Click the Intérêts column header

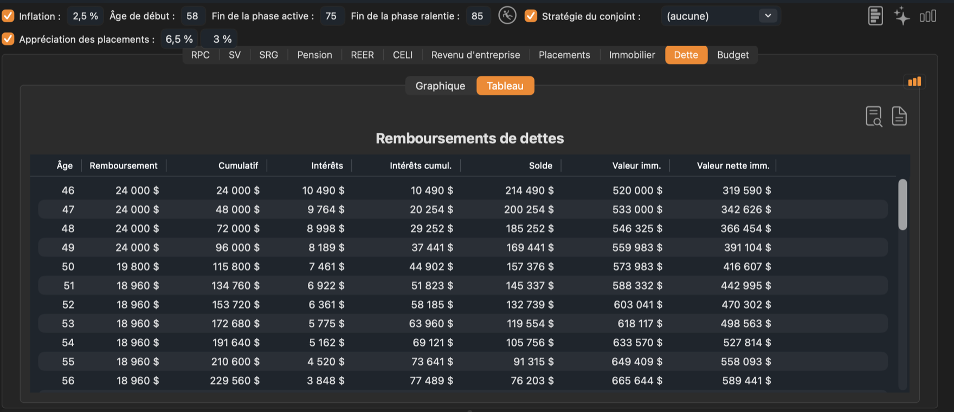(x=327, y=165)
